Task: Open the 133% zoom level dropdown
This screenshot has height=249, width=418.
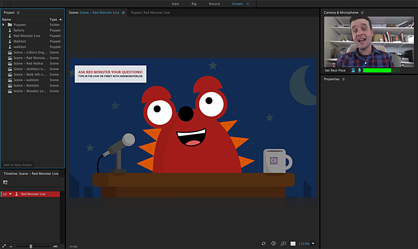Action: click(x=313, y=244)
